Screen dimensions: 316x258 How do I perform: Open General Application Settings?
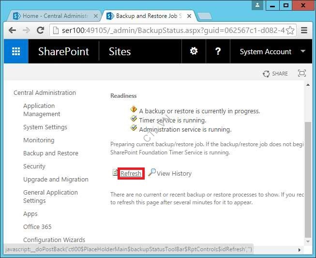tap(50, 197)
